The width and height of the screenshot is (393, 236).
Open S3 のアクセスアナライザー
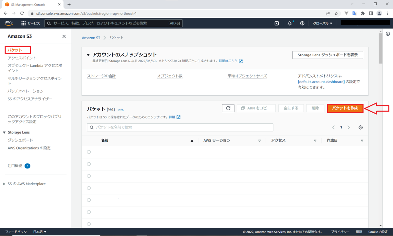(30, 99)
